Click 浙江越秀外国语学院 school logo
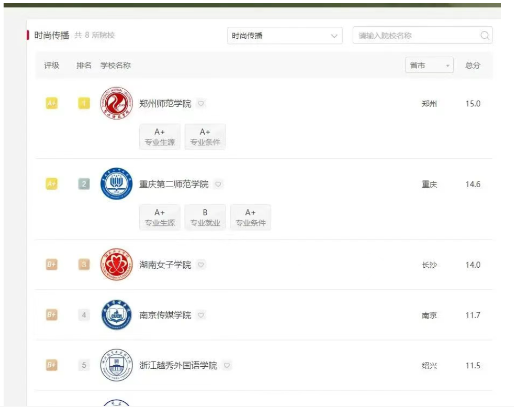 [117, 365]
